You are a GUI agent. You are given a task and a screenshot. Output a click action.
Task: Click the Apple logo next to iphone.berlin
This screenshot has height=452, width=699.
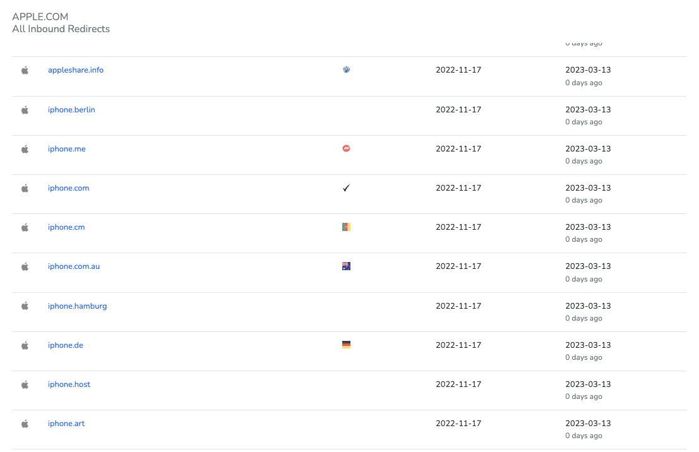click(25, 110)
